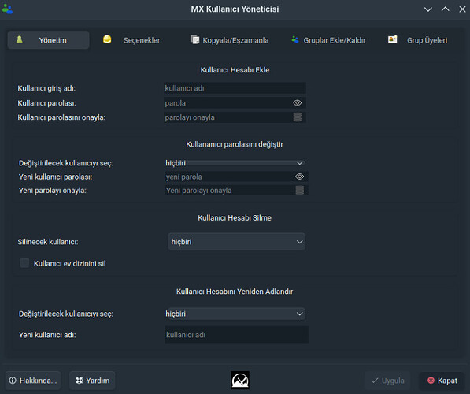This screenshot has height=394, width=470.
Task: Click the Kapat button
Action: click(442, 381)
